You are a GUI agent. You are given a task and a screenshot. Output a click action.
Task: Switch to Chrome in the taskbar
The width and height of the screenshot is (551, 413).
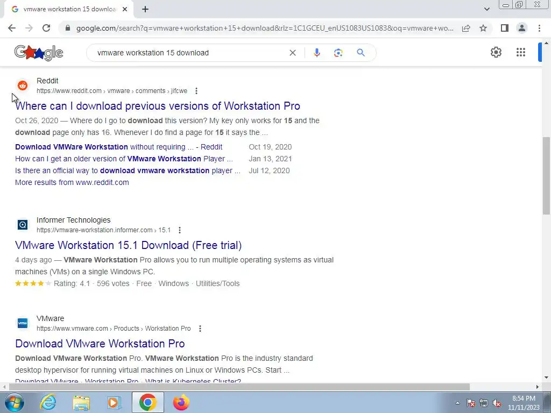coord(147,402)
